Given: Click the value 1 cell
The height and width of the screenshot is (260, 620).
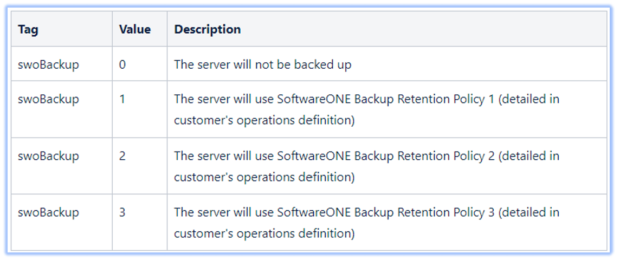Looking at the screenshot, I should [122, 99].
